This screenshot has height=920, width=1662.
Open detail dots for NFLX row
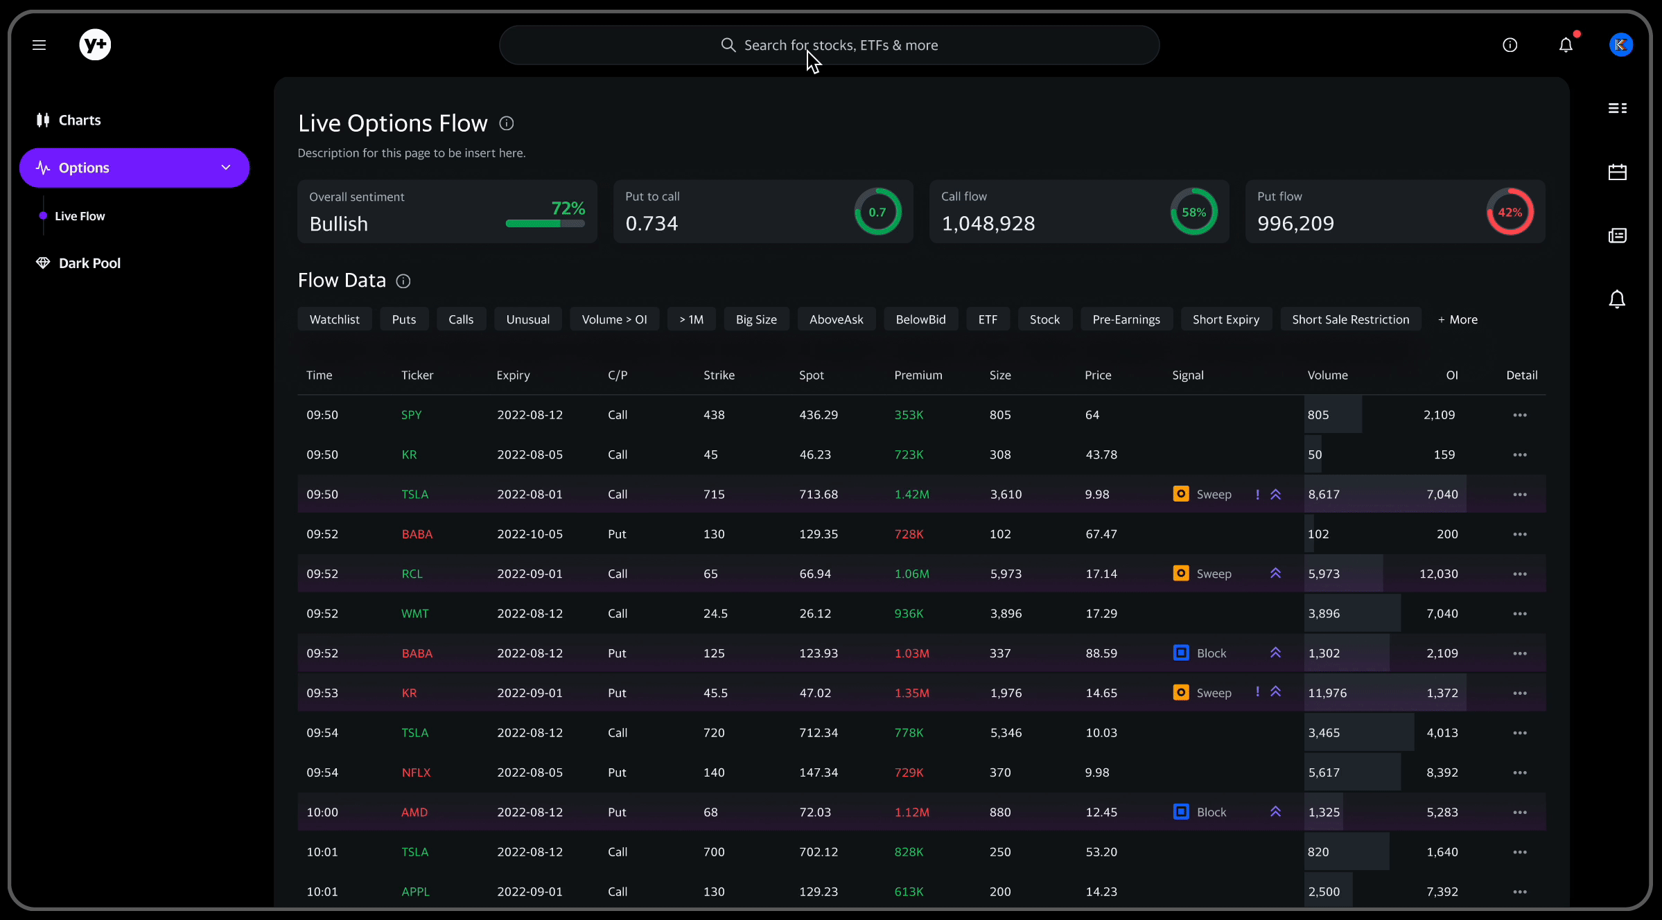pos(1520,772)
